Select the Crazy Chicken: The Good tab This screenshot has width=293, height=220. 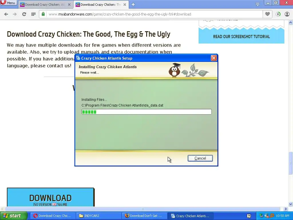point(101,5)
